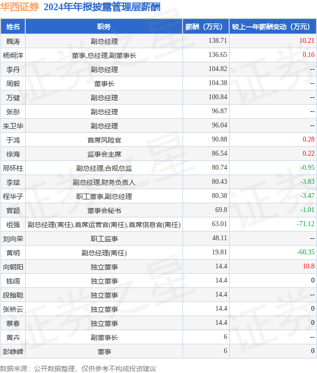Image resolution: width=317 pixels, height=373 pixels.
Task: Select the position 首席风险官
Action: point(104,140)
